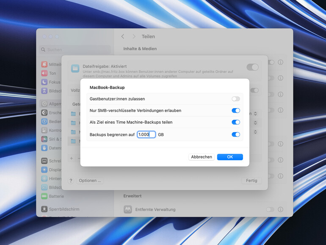326x245 pixels.
Task: Open Bedienungshilfen via its accessibility icon
Action: pos(44,121)
